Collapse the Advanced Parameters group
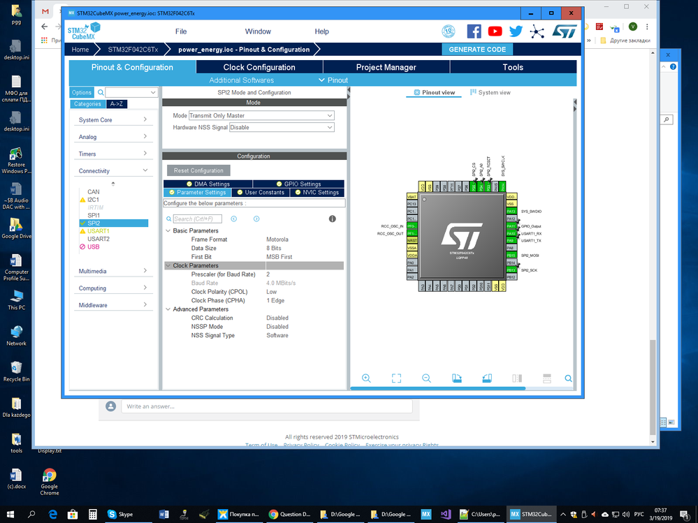This screenshot has height=523, width=698. (x=168, y=309)
